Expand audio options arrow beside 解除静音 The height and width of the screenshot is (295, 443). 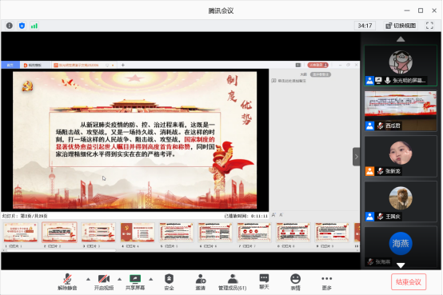tap(88, 279)
